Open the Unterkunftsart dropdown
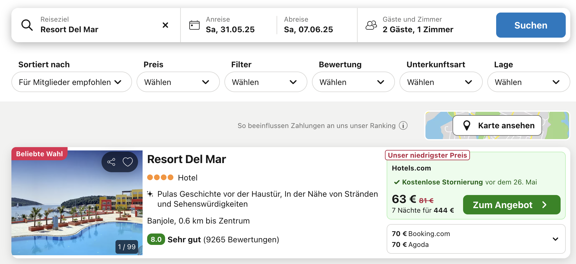 (x=441, y=82)
